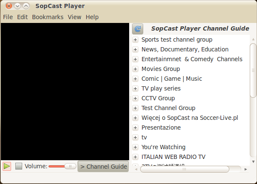Hide the Channel Guide panel
The height and width of the screenshot is (184, 257).
[x=103, y=166]
